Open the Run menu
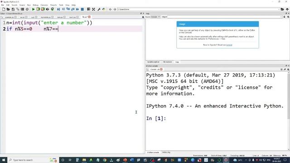 (x=29, y=5)
